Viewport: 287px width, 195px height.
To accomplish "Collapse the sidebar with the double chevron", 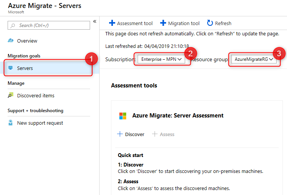I will tap(95, 21).
